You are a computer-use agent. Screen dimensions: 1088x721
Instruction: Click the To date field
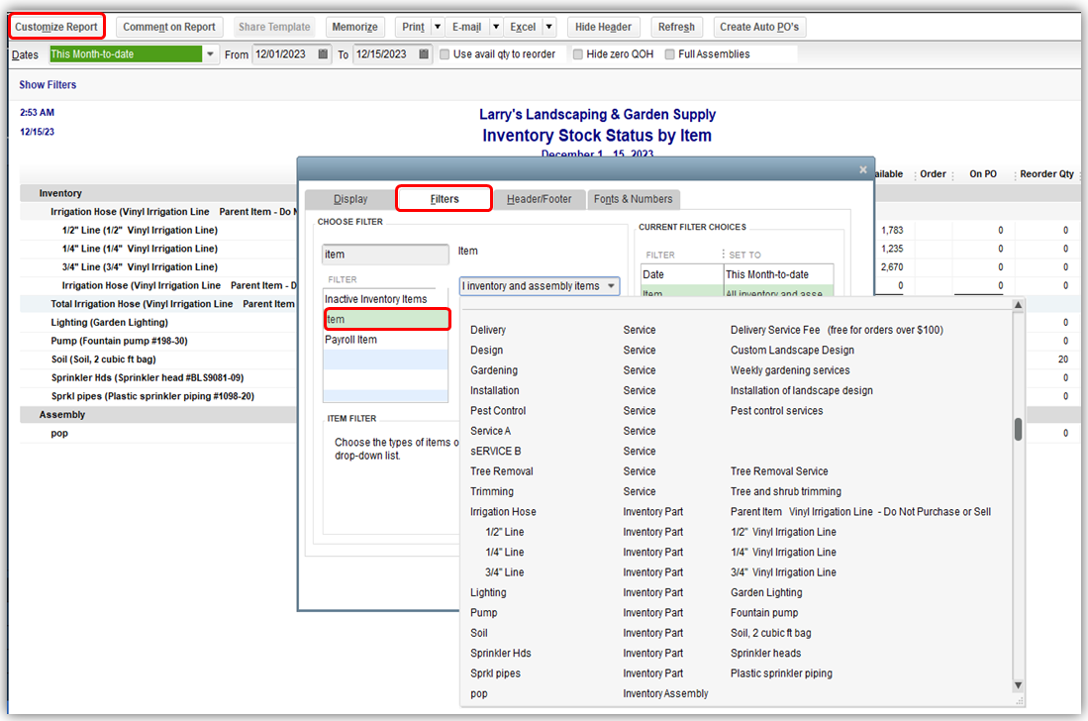pyautogui.click(x=385, y=54)
